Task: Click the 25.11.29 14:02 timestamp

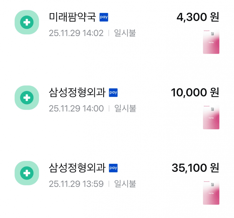Action: coord(76,33)
